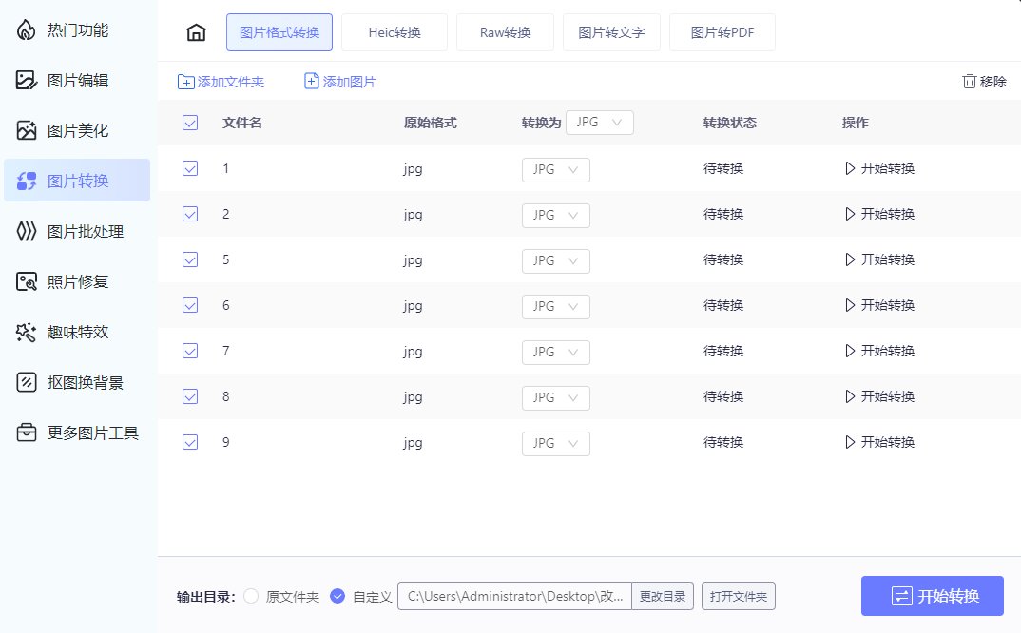Open the format dropdown for file 8

pos(556,398)
